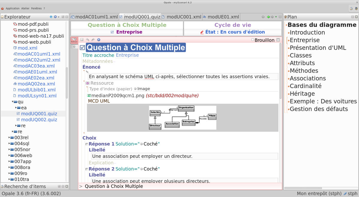Collapse the qu folder in explorer
The image size is (359, 197).
click(x=12, y=102)
